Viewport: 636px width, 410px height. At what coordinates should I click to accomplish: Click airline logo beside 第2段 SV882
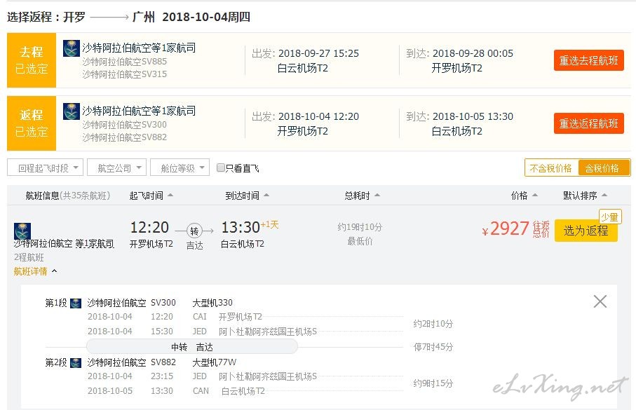pyautogui.click(x=76, y=363)
